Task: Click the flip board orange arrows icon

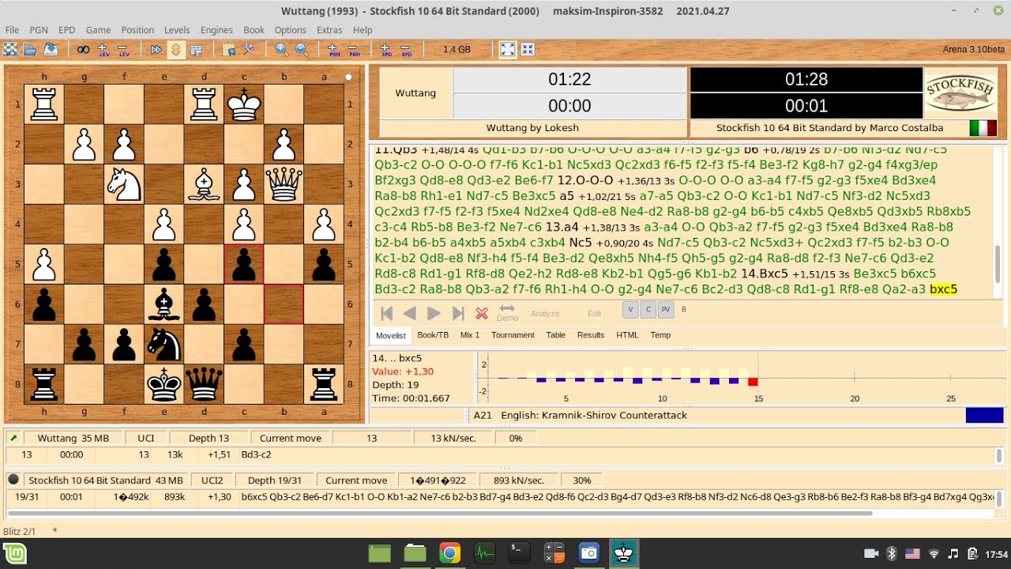Action: [175, 49]
